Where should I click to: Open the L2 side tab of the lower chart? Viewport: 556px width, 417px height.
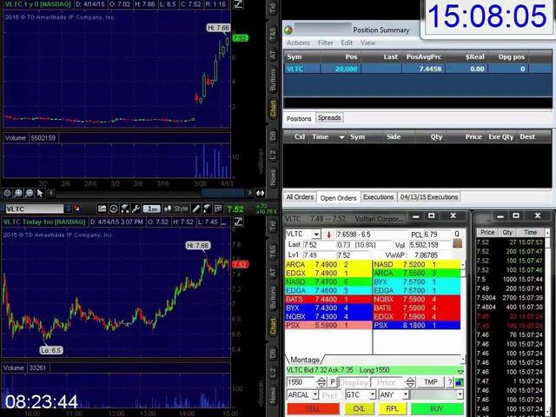[x=273, y=372]
